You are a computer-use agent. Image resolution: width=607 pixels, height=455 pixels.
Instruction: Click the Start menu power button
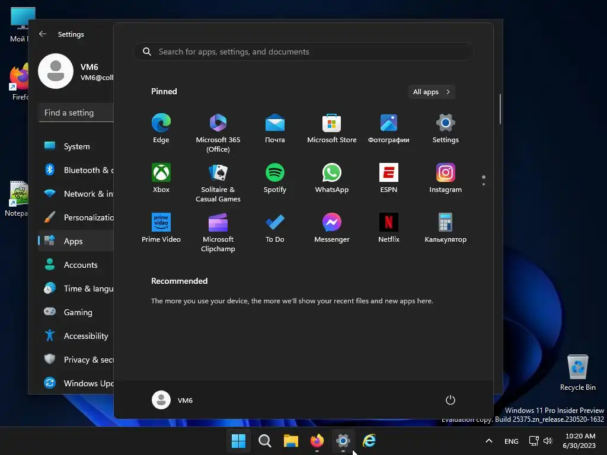click(x=451, y=400)
